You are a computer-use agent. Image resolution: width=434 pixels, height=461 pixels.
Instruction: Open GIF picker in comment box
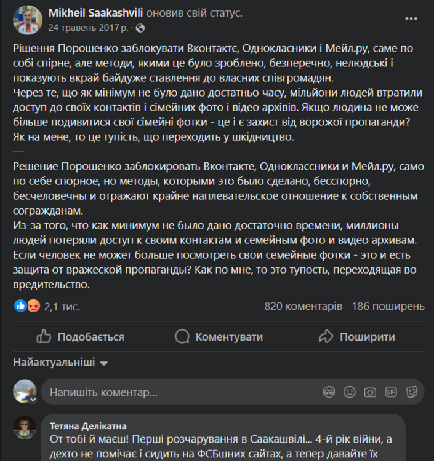point(391,392)
